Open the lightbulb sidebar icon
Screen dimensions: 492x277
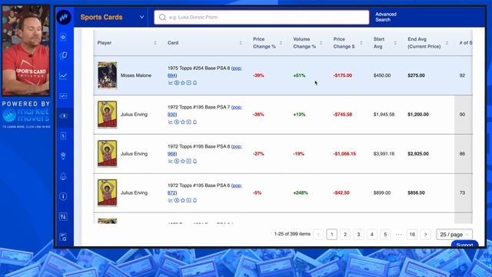[63, 155]
